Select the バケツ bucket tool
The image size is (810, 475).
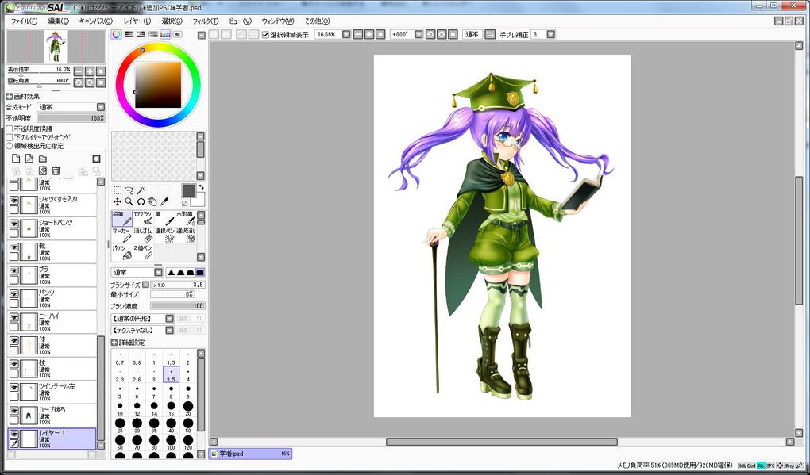(x=121, y=253)
